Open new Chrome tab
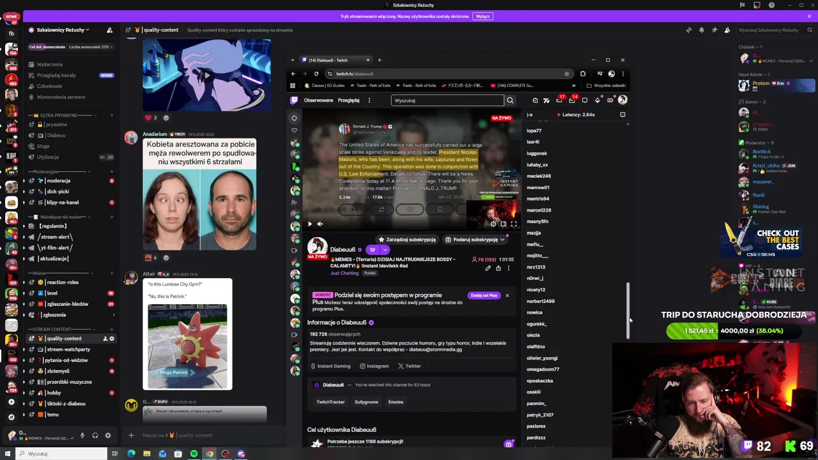818x460 pixels. click(x=379, y=60)
